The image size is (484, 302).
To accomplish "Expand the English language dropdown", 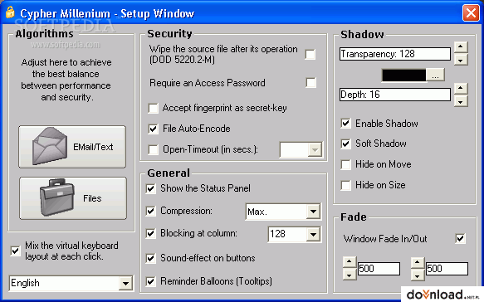I will (x=125, y=283).
